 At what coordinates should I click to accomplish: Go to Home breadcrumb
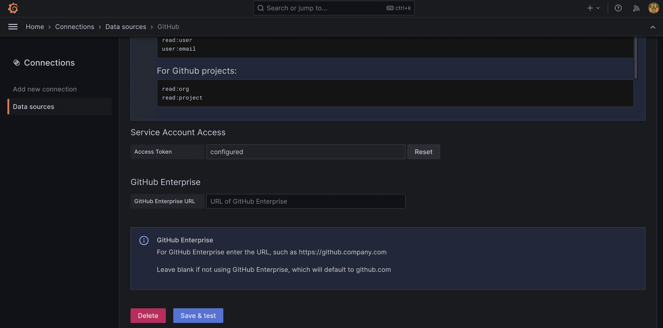[x=35, y=27]
